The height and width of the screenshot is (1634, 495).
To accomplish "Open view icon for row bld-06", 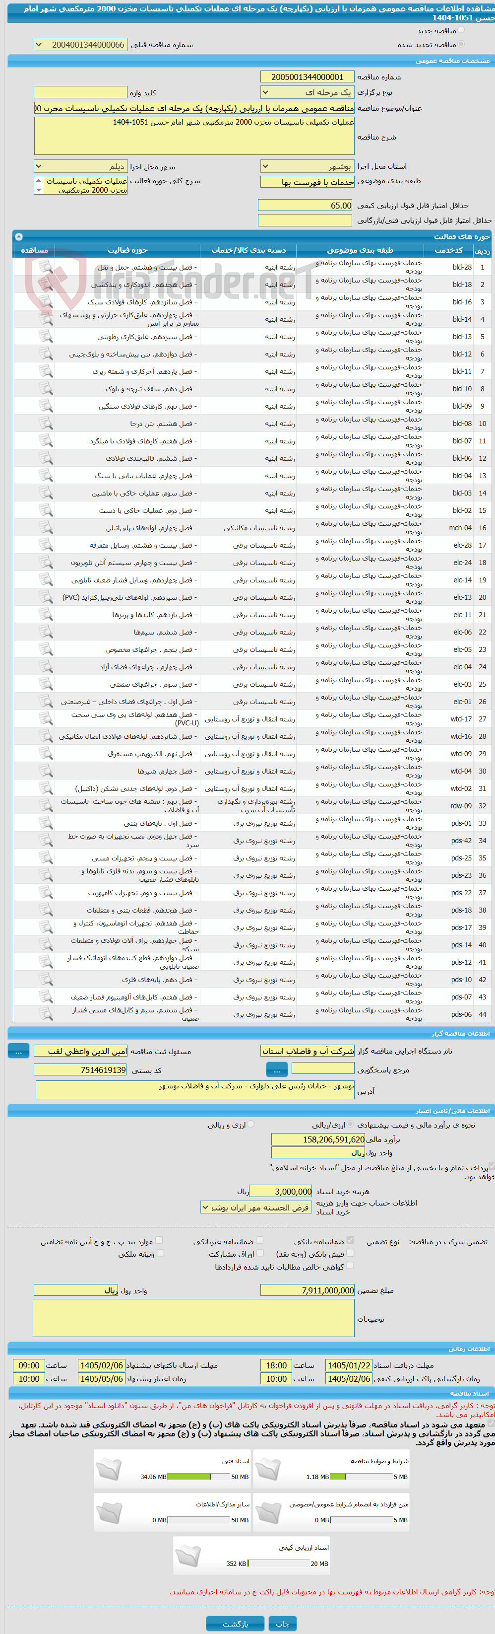I will [x=45, y=458].
